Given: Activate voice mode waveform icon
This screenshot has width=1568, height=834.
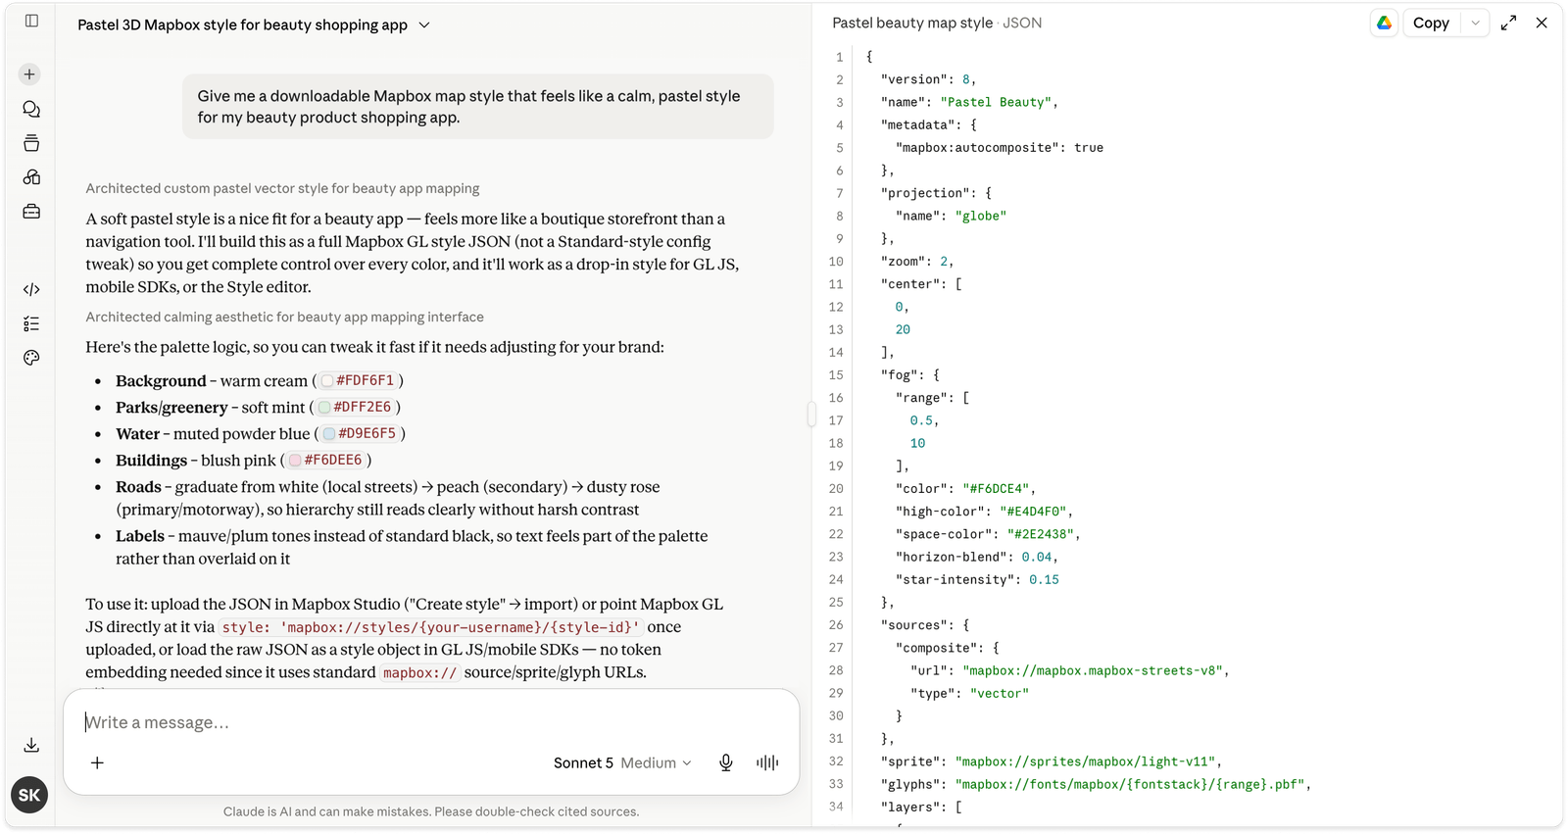Looking at the screenshot, I should click(767, 762).
